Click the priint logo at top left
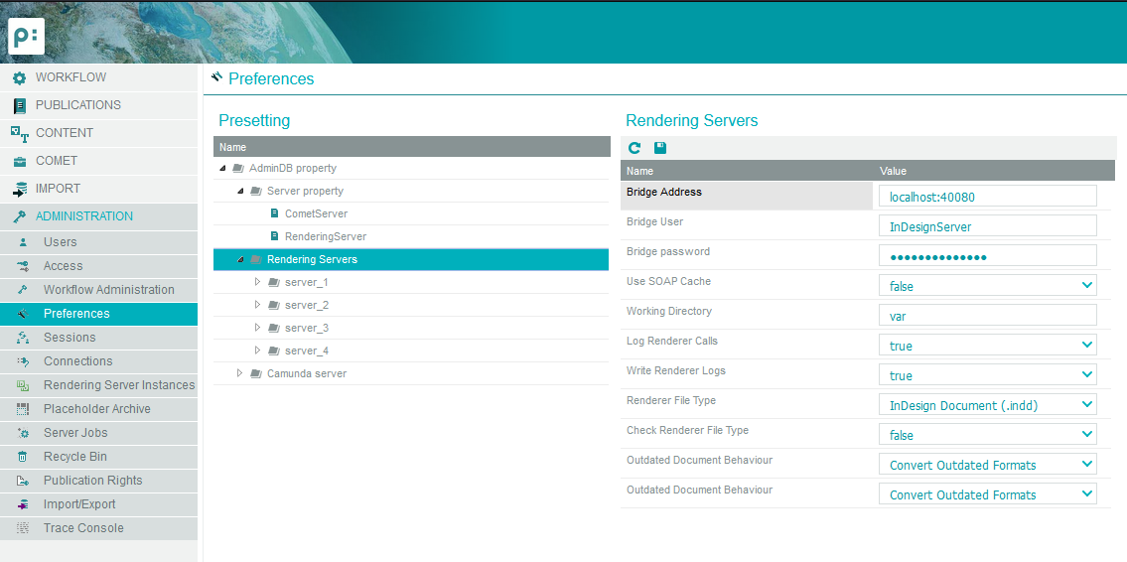Viewport: 1127px width, 562px height. [26, 37]
